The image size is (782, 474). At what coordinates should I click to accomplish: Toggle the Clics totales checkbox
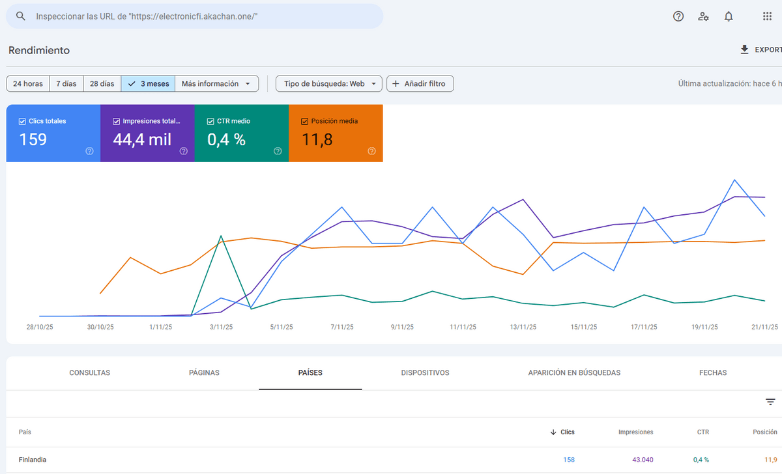[x=22, y=121]
